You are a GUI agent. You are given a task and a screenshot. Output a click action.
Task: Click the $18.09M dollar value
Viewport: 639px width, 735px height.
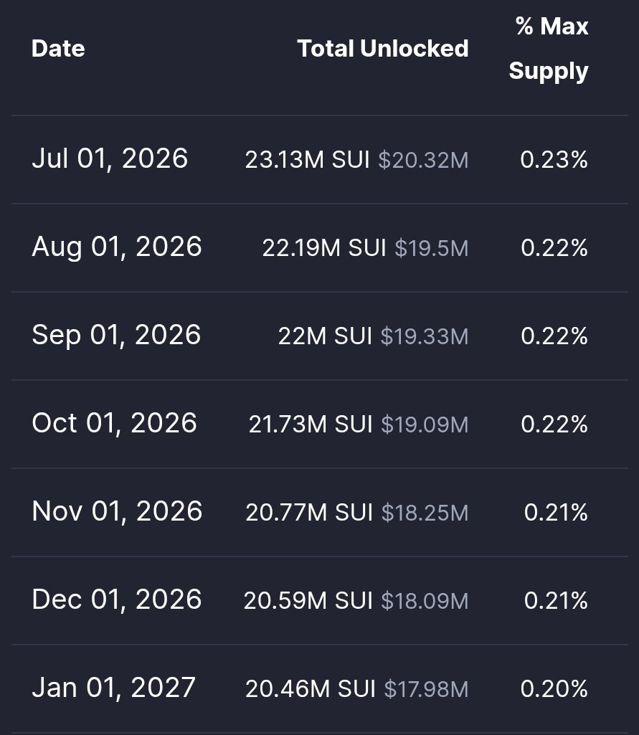coord(425,600)
